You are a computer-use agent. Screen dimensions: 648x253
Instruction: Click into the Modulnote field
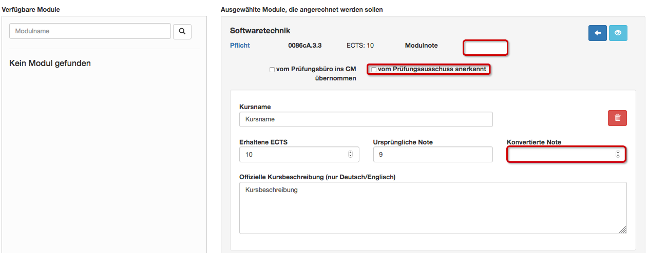[x=486, y=48]
